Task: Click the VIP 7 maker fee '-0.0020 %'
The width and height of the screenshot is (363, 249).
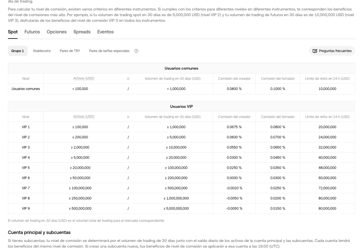Action: 234,188
